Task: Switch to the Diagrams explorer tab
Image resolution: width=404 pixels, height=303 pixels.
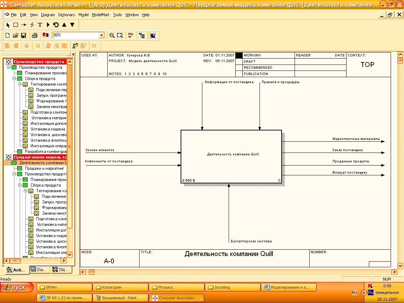Action: pos(39,269)
